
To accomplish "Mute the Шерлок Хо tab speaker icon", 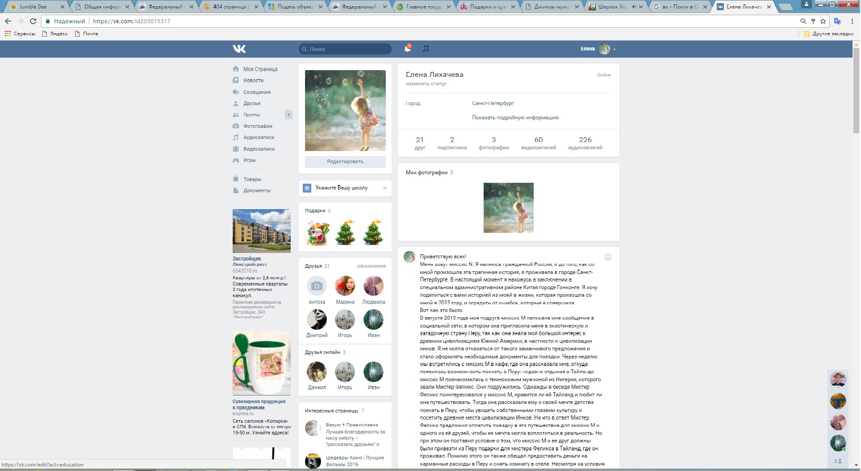I will [634, 7].
